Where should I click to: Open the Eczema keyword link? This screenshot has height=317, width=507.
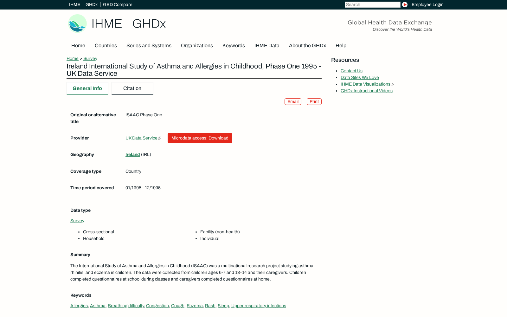[x=195, y=306]
